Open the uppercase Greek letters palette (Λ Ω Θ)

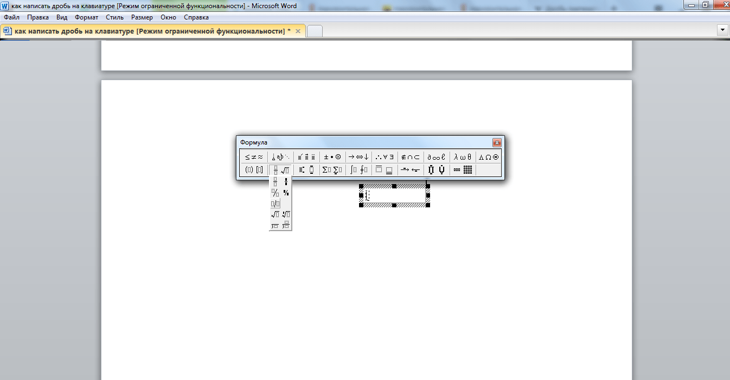(x=489, y=157)
